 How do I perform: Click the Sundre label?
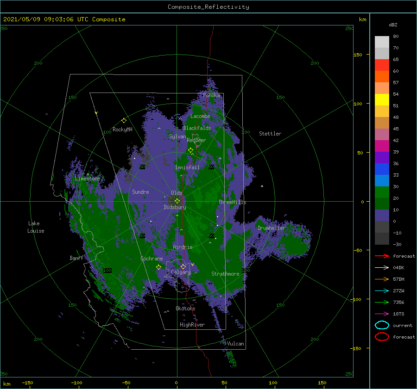coord(140,191)
